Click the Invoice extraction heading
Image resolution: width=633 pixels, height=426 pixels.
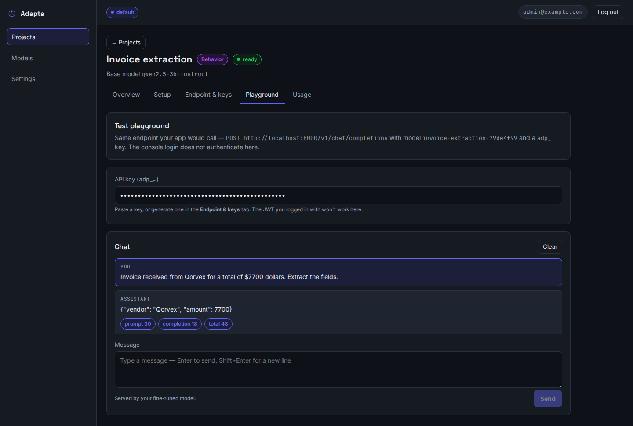(149, 59)
